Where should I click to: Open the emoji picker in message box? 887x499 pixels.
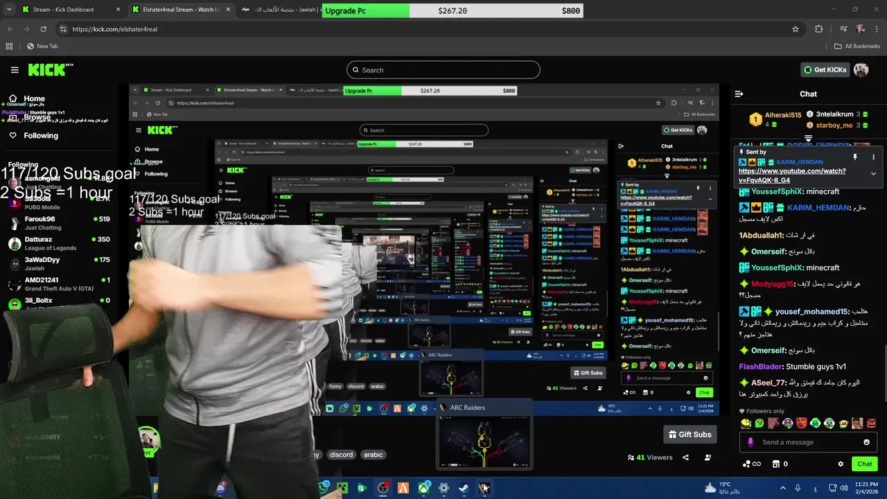[x=866, y=442]
